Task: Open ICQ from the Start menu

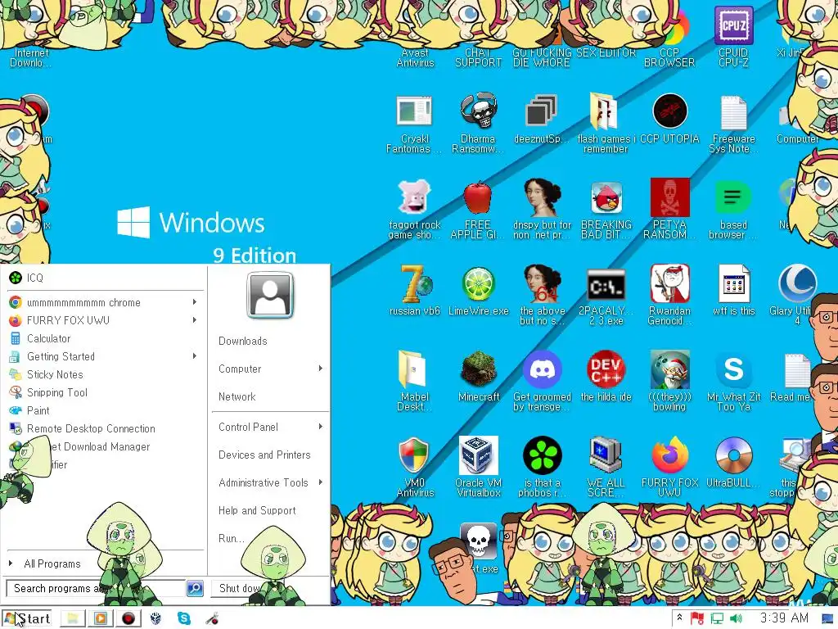Action: [x=106, y=278]
